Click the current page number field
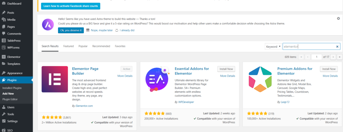Image resolution: width=343 pixels, height=132 pixels. click(x=317, y=57)
